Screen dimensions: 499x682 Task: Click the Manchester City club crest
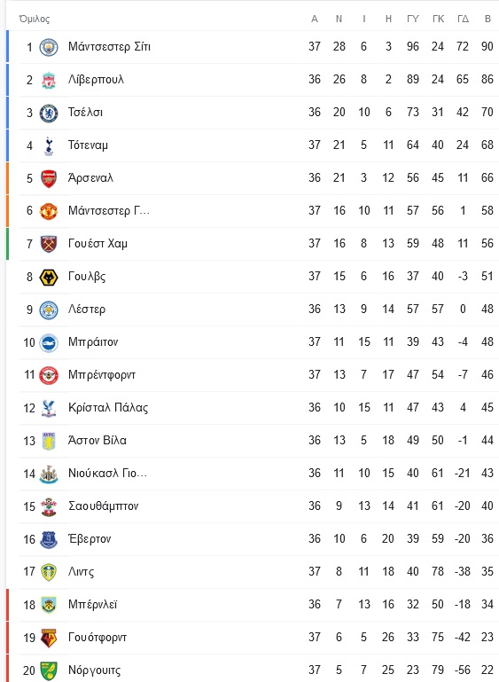tap(49, 47)
